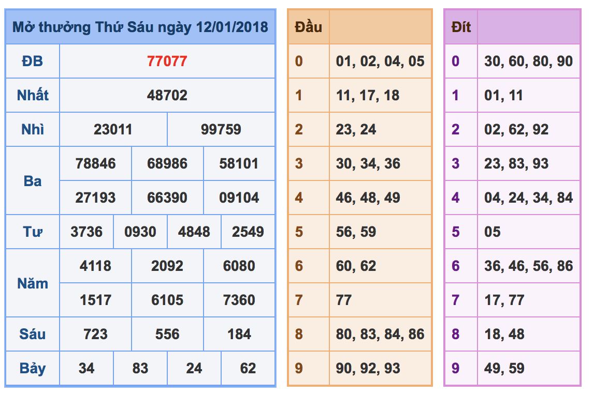Click the Năm row label

click(33, 283)
